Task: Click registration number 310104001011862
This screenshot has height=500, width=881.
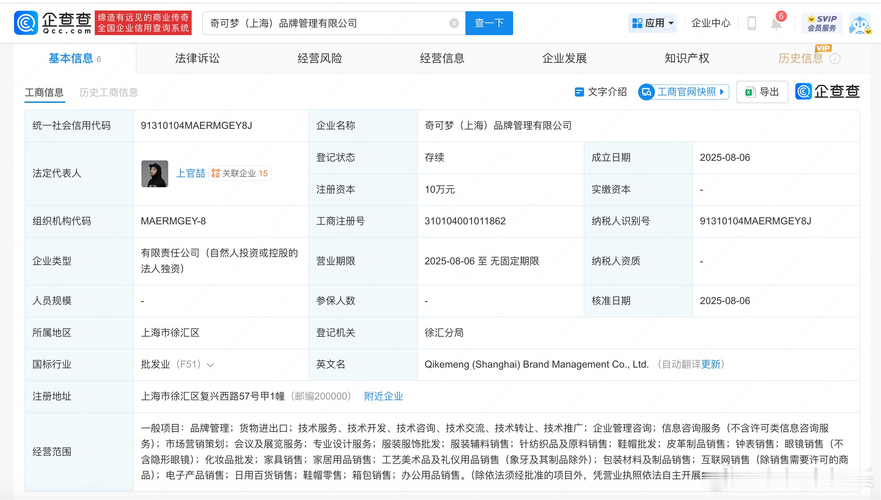Action: [465, 221]
